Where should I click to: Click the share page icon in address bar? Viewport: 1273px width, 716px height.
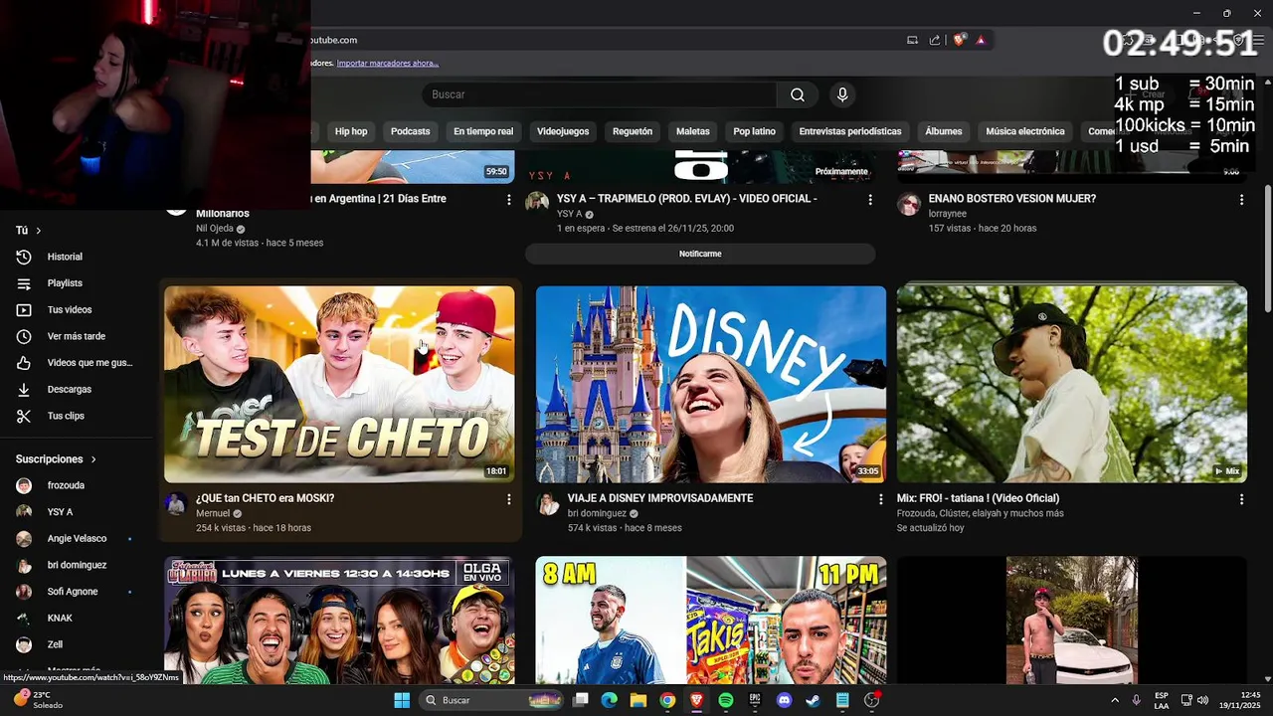[935, 40]
